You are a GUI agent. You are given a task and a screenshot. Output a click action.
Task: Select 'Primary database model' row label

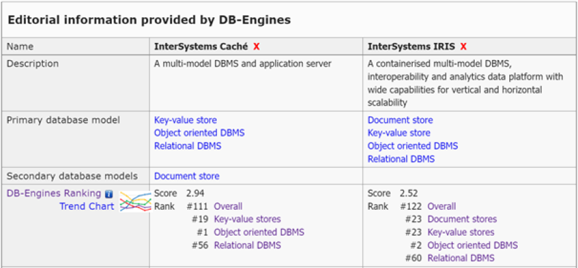point(63,120)
